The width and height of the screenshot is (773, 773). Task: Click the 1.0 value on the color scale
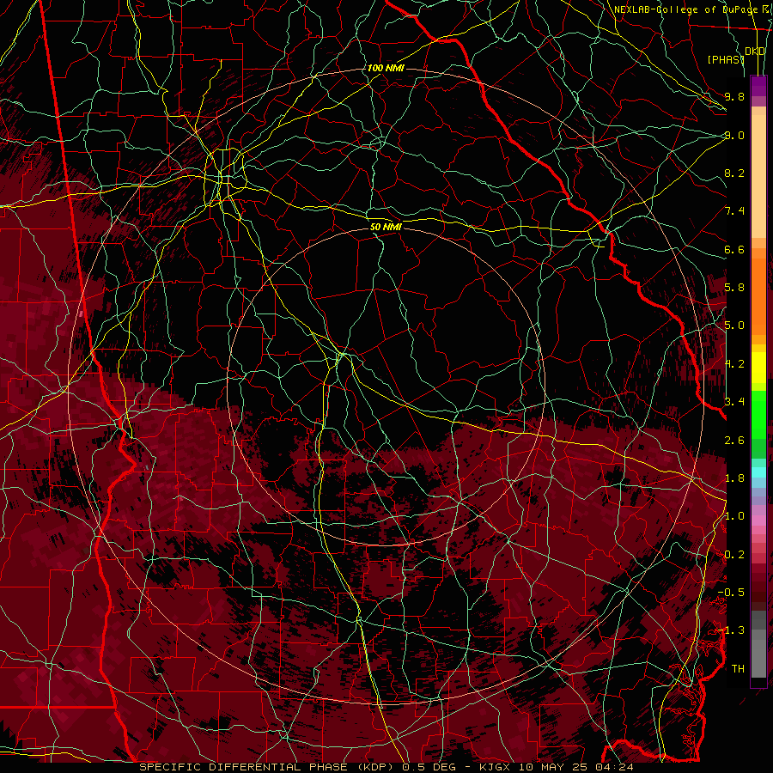point(734,516)
